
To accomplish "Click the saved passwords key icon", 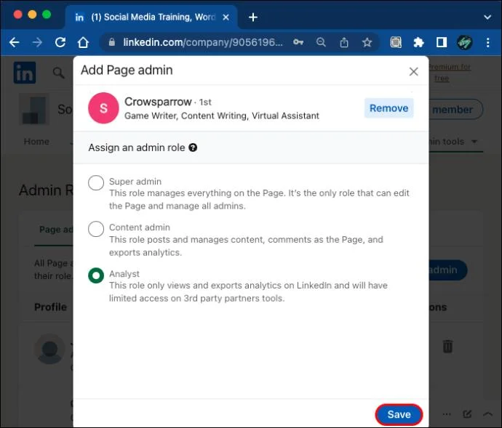I will [x=298, y=42].
